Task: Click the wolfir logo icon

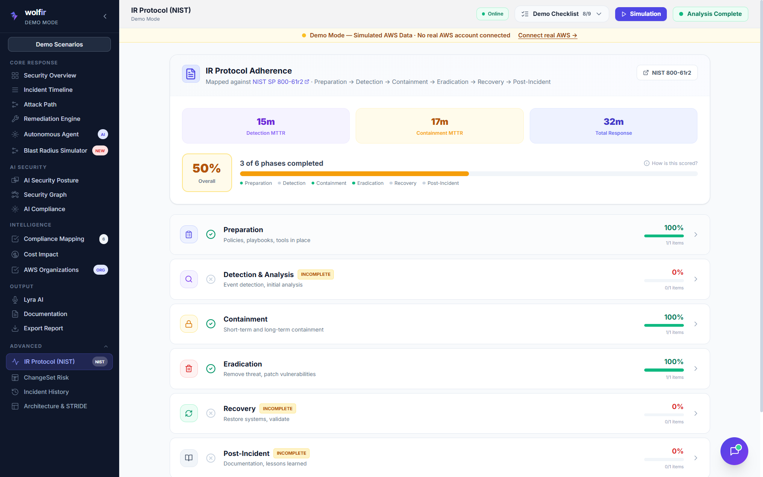Action: point(14,16)
